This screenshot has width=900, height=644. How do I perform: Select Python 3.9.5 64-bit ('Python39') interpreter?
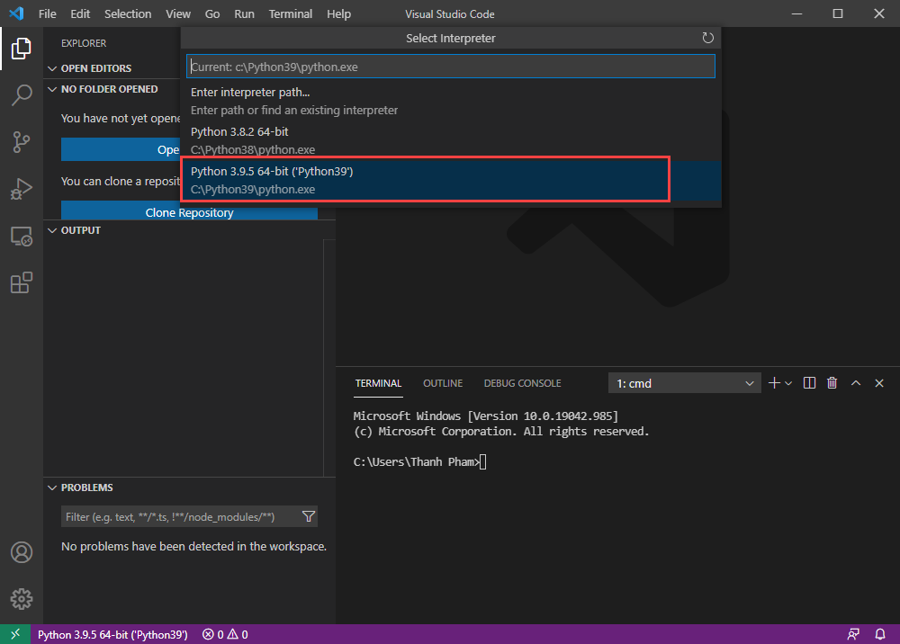451,180
